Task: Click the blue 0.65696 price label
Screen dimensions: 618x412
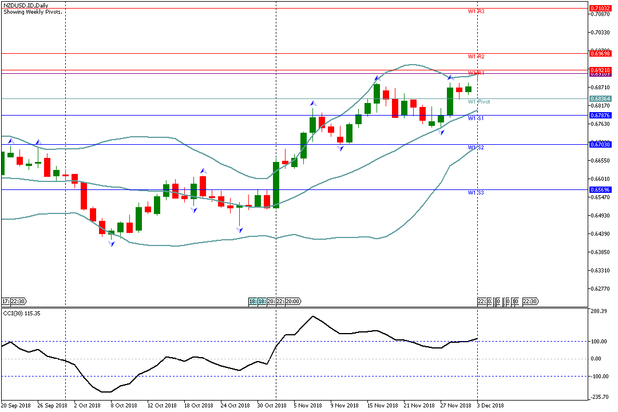Action: [600, 189]
